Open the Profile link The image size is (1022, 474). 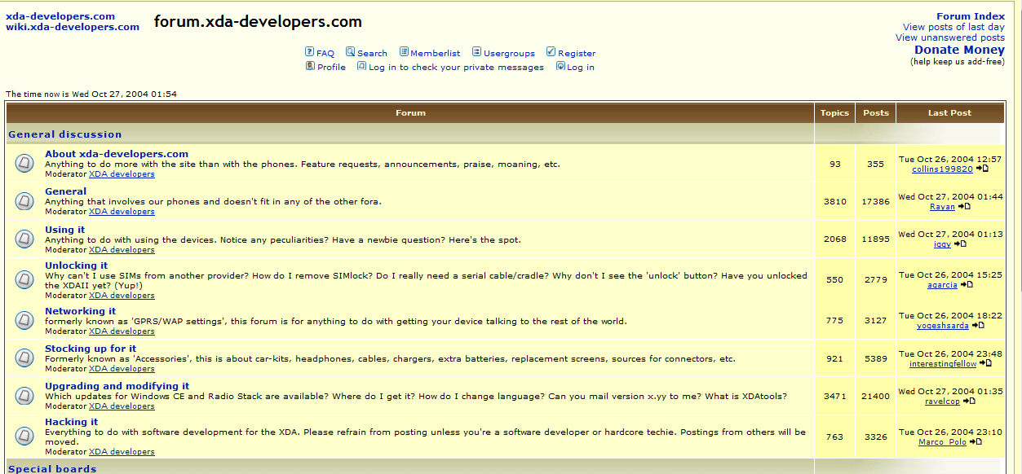(x=331, y=68)
